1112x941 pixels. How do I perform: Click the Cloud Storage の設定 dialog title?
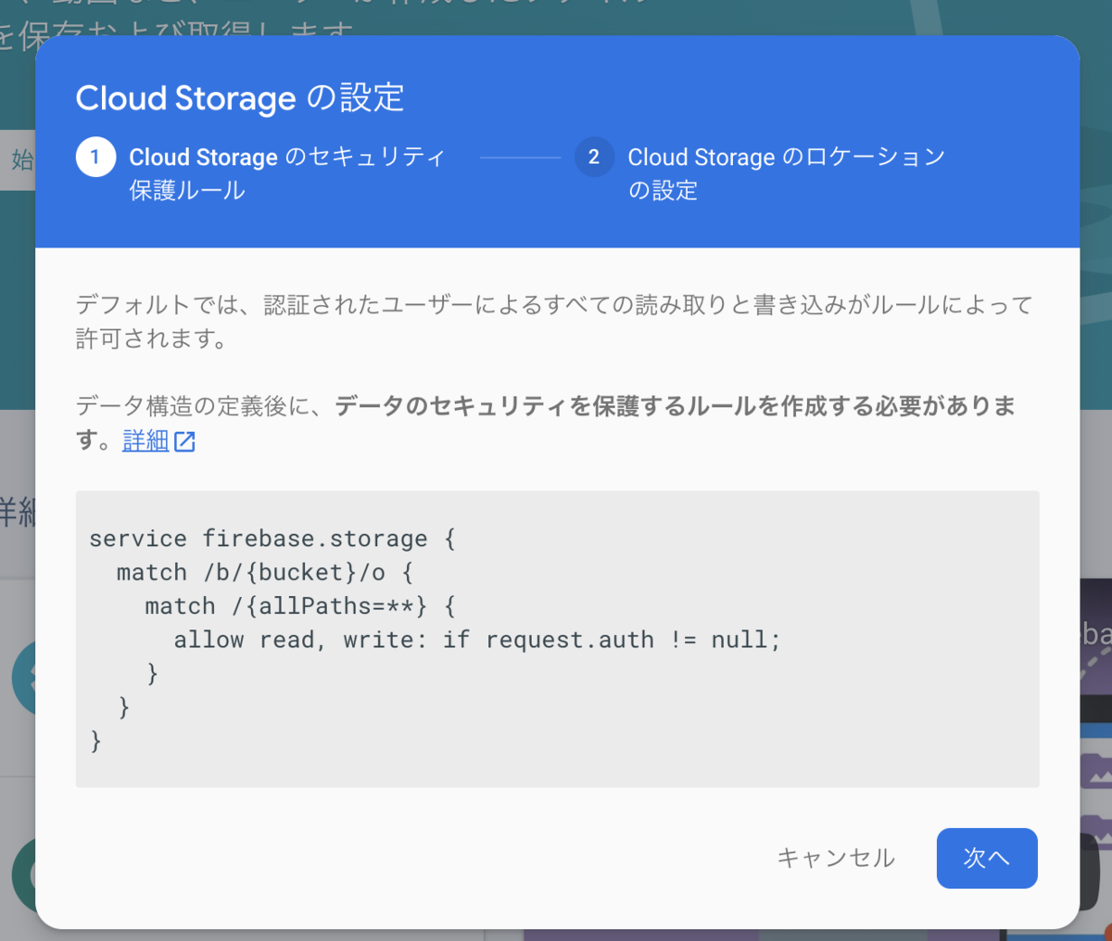click(240, 98)
